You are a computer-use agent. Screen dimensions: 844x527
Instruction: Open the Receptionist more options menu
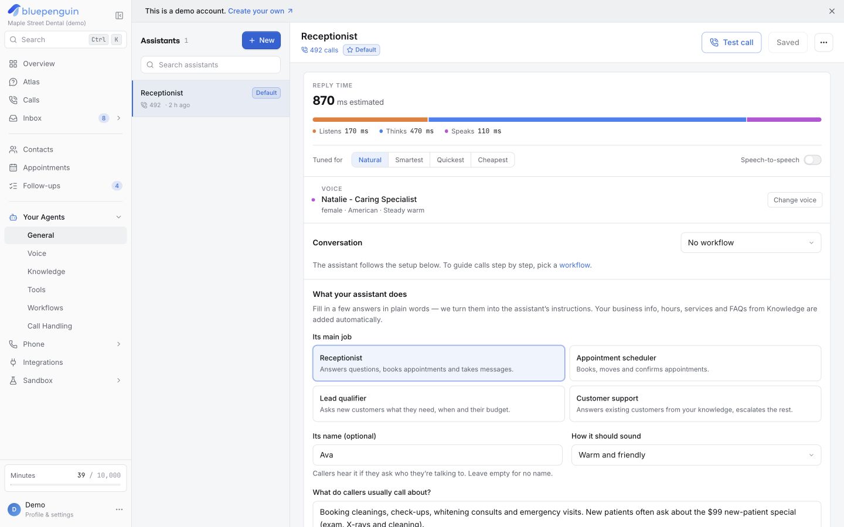(x=823, y=42)
